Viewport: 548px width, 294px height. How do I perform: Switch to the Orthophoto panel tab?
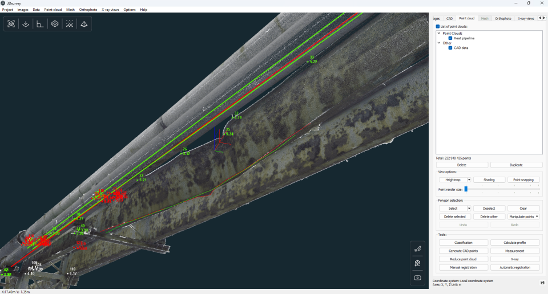click(x=503, y=18)
